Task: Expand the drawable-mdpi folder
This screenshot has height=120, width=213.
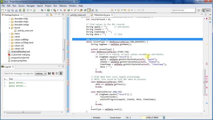Action: tap(9, 19)
